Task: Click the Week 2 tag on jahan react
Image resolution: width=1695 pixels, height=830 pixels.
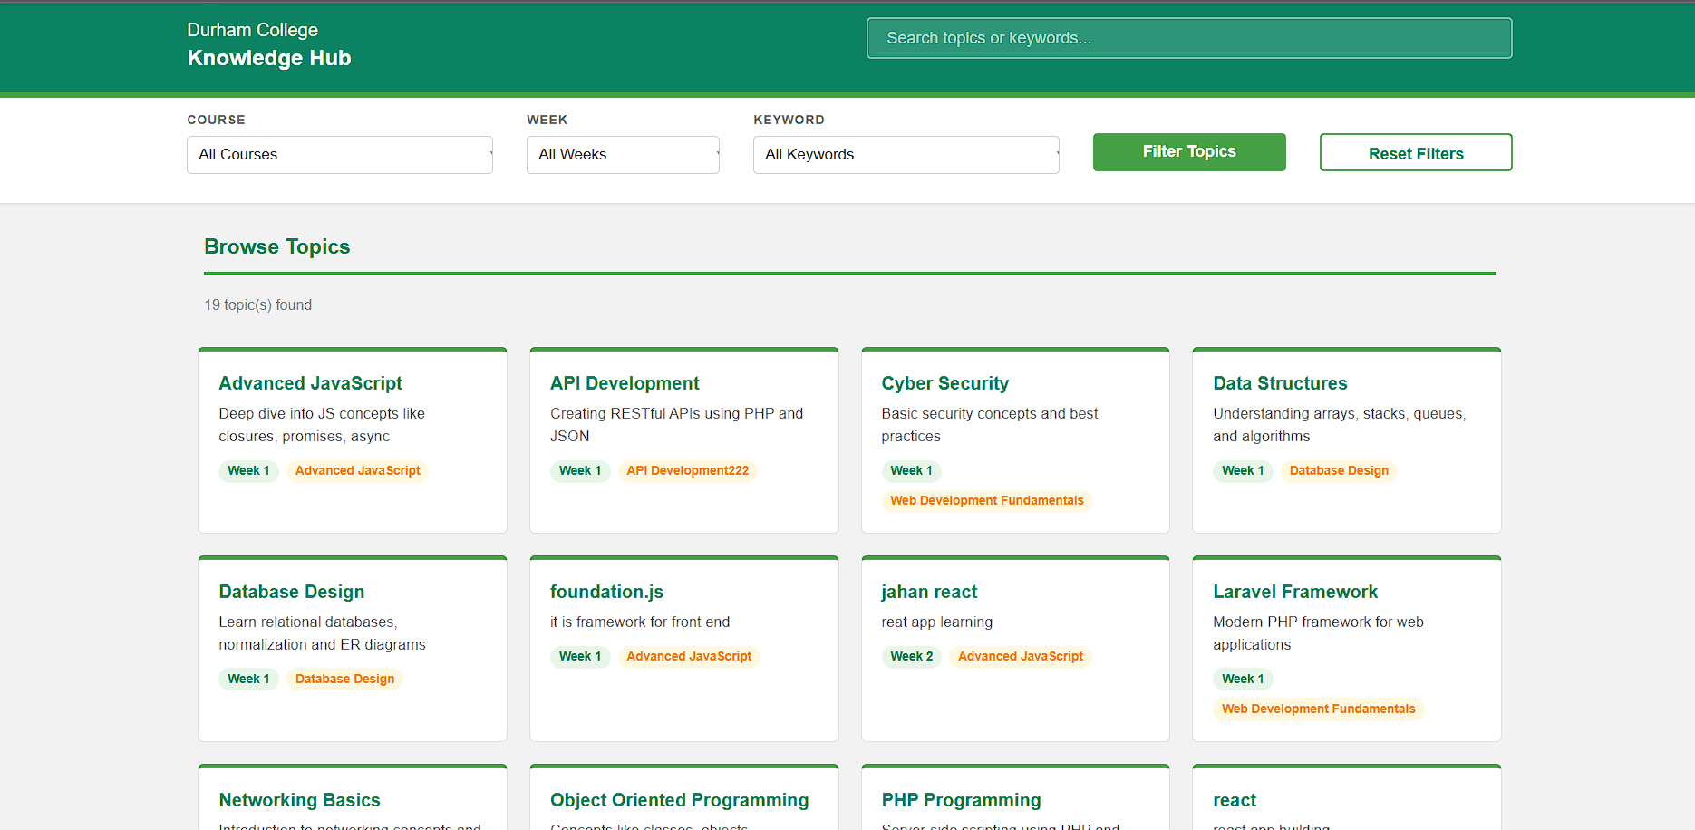Action: pos(911,657)
